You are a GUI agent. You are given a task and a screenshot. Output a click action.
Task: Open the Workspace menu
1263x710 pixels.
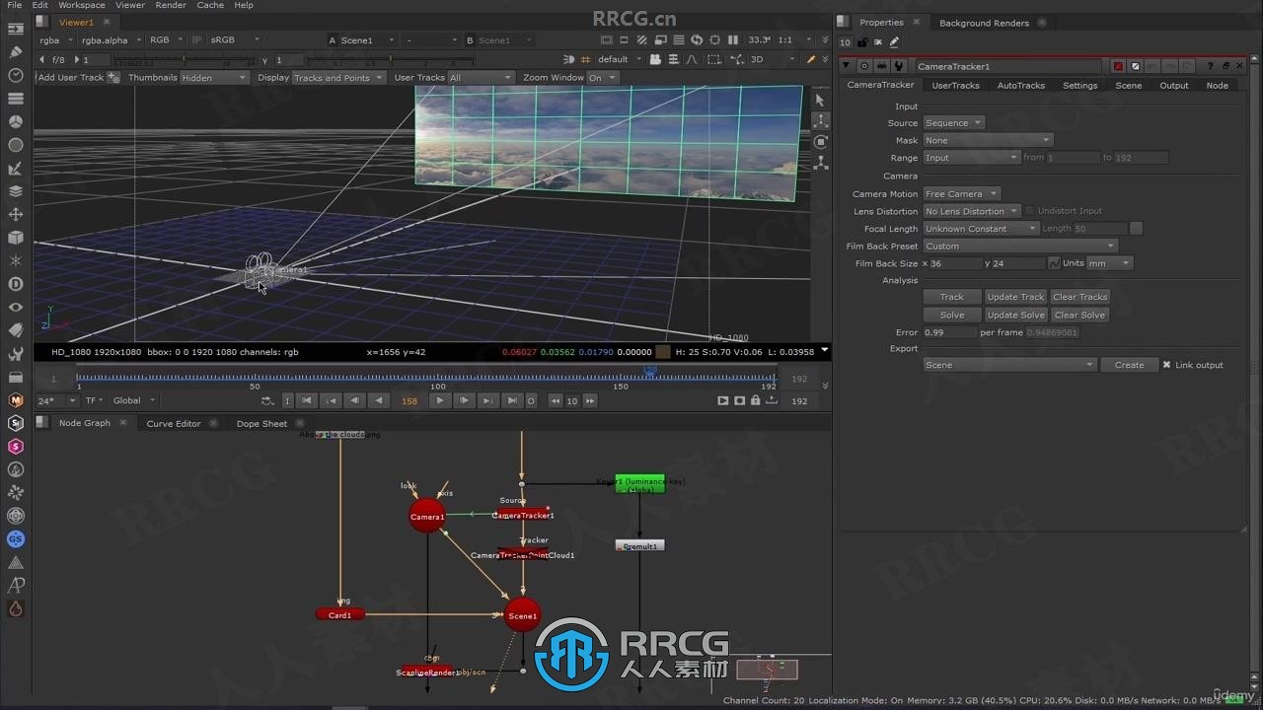click(x=82, y=5)
